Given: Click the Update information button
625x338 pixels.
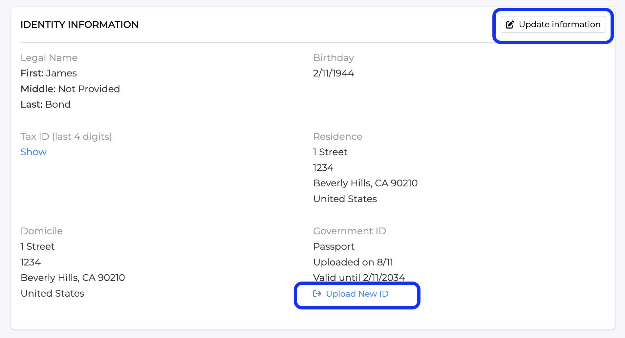Looking at the screenshot, I should (x=553, y=25).
